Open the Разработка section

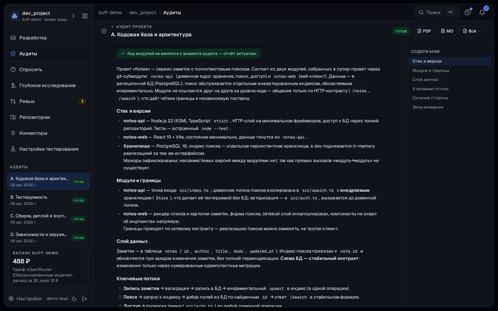pyautogui.click(x=48, y=38)
